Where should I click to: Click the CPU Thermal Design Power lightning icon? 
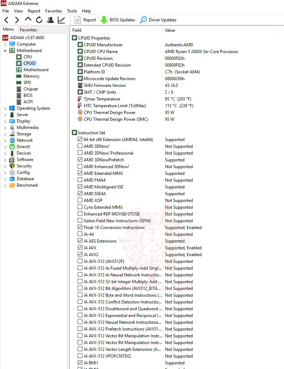point(80,113)
